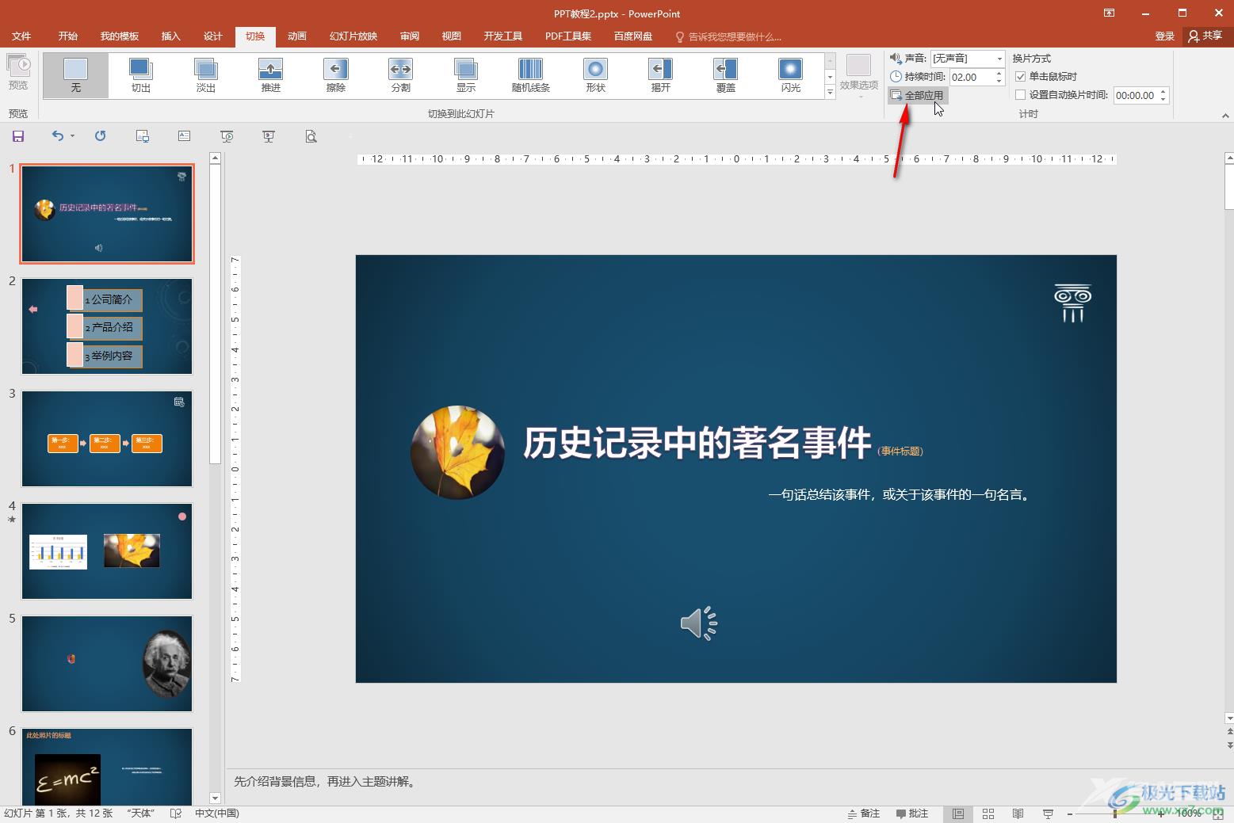Open reading view from status bar

(1018, 813)
